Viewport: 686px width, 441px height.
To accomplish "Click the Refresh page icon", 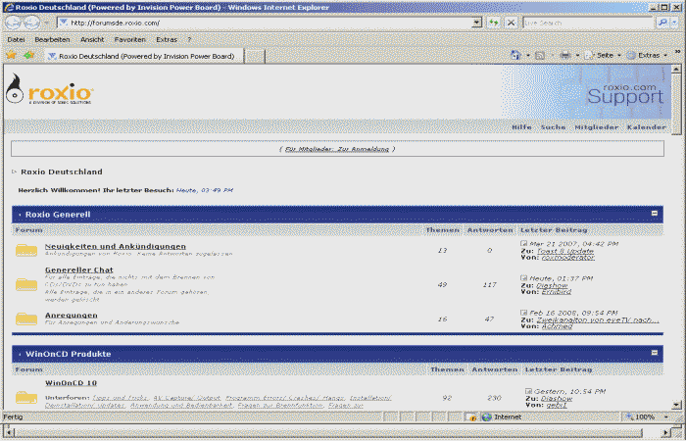I will (x=494, y=22).
